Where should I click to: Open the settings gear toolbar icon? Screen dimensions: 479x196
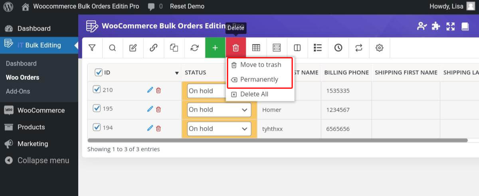(380, 48)
